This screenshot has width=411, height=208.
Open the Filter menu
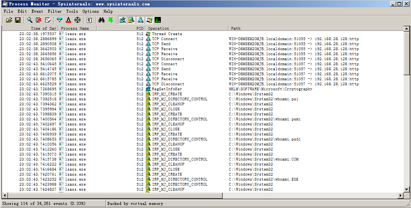pyautogui.click(x=55, y=12)
